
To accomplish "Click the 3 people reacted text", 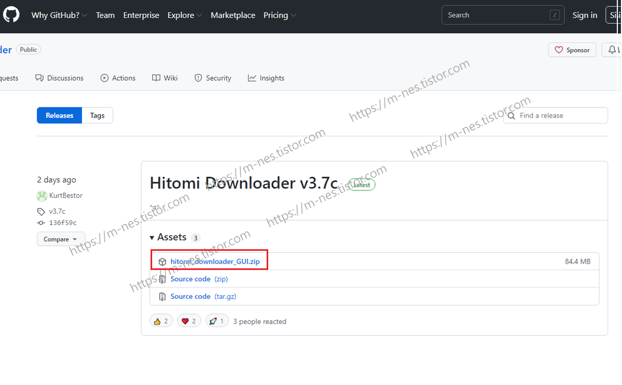I will tap(259, 322).
